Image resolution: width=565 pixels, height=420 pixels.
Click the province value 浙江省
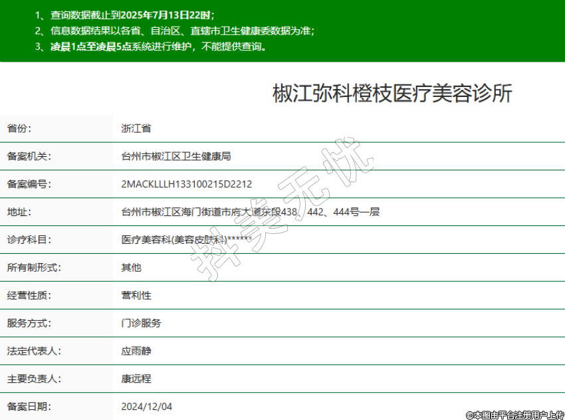coord(136,128)
